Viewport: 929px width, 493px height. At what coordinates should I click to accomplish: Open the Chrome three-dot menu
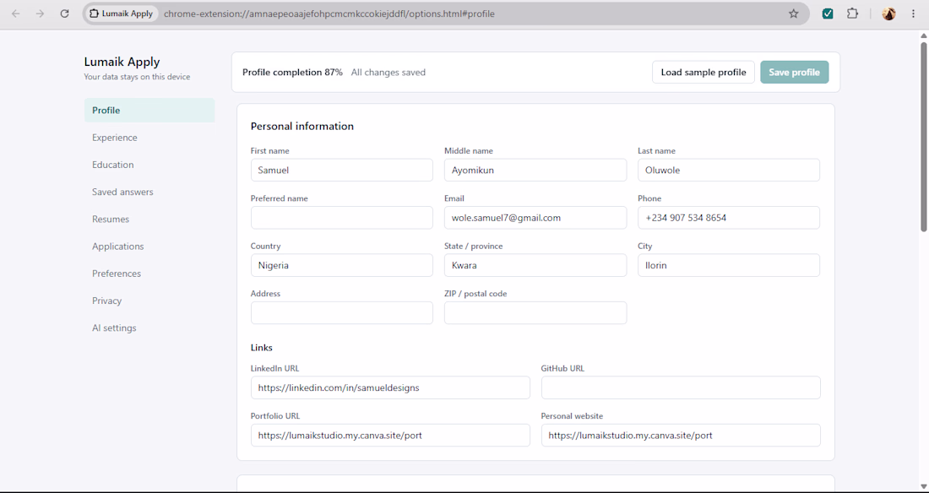click(x=912, y=14)
